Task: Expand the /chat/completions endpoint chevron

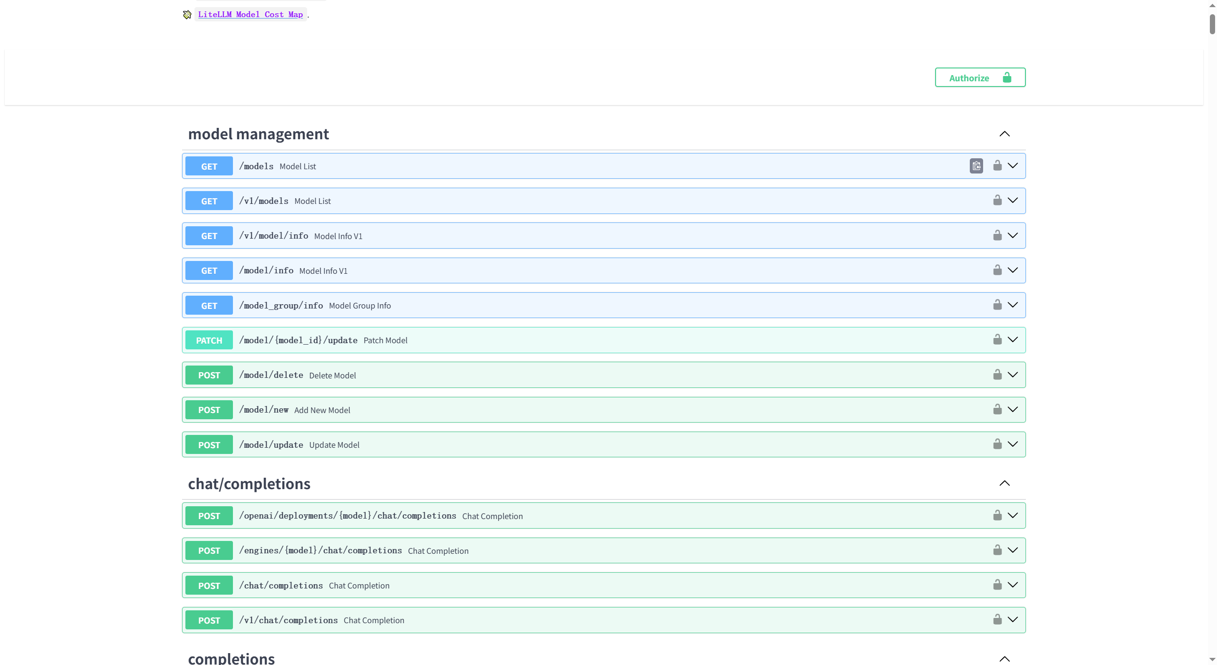Action: 1013,585
